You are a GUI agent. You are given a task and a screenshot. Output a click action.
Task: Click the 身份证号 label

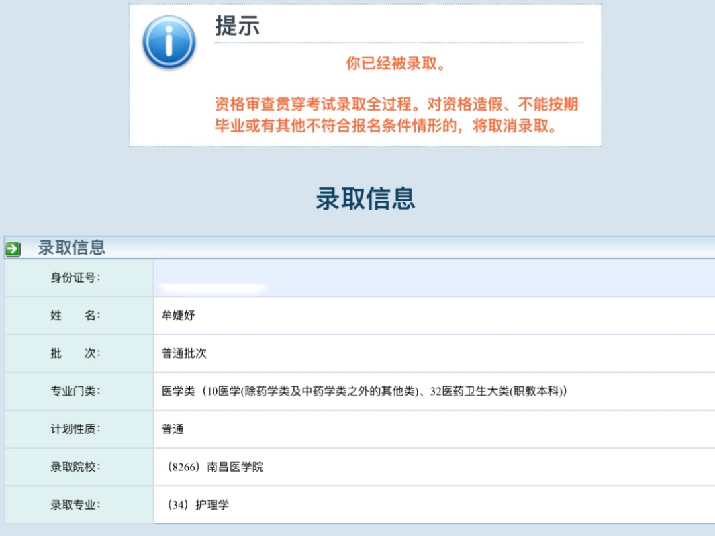click(x=75, y=277)
